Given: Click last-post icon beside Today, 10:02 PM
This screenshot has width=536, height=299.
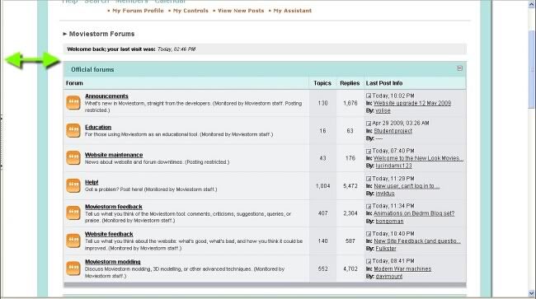Looking at the screenshot, I should click(369, 96).
